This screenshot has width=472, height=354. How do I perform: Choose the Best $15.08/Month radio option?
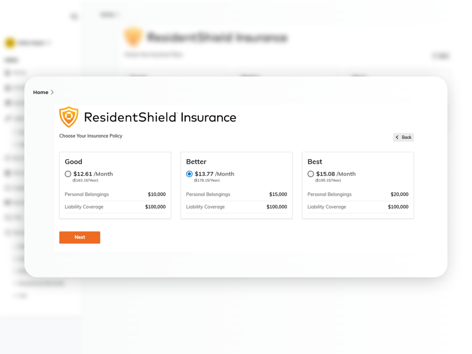pos(311,174)
